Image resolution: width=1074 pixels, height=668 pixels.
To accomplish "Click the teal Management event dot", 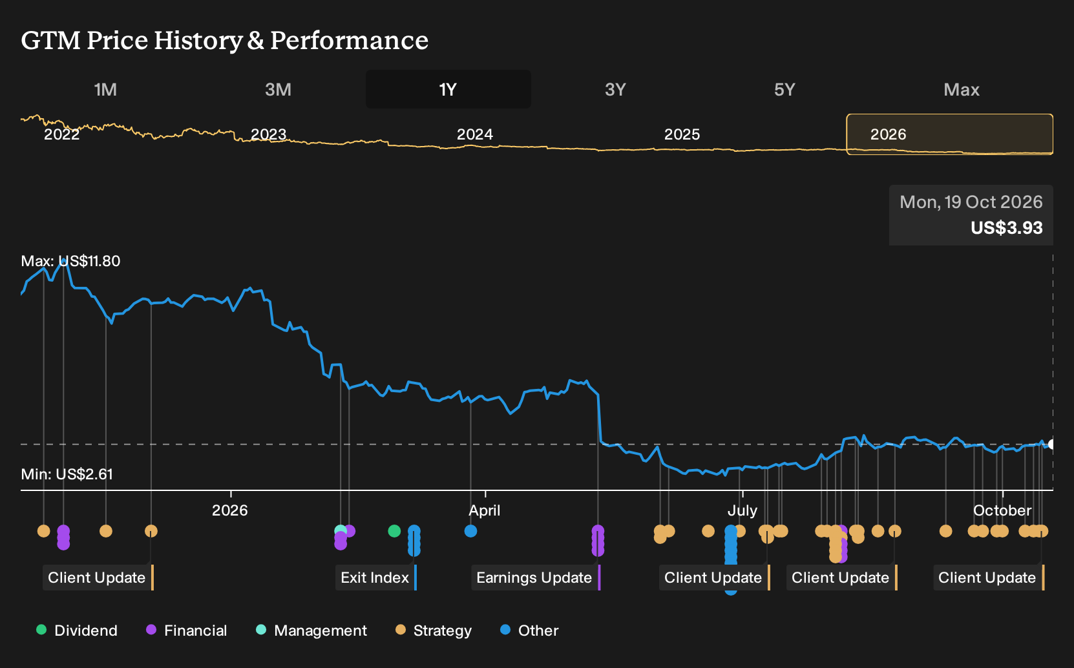I will pos(340,530).
